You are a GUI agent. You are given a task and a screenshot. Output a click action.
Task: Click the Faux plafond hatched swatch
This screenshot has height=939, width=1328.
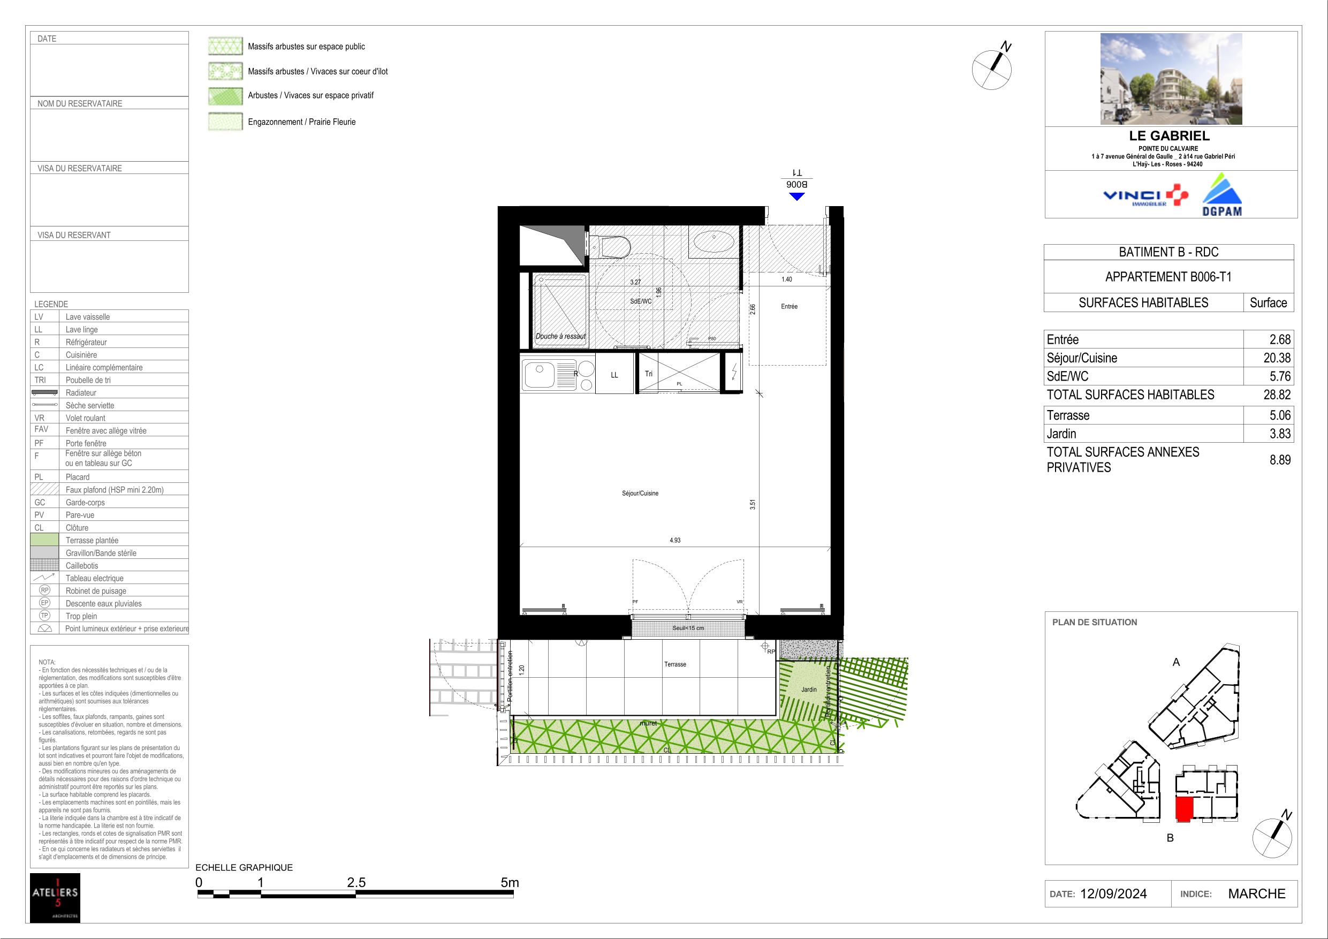point(44,489)
